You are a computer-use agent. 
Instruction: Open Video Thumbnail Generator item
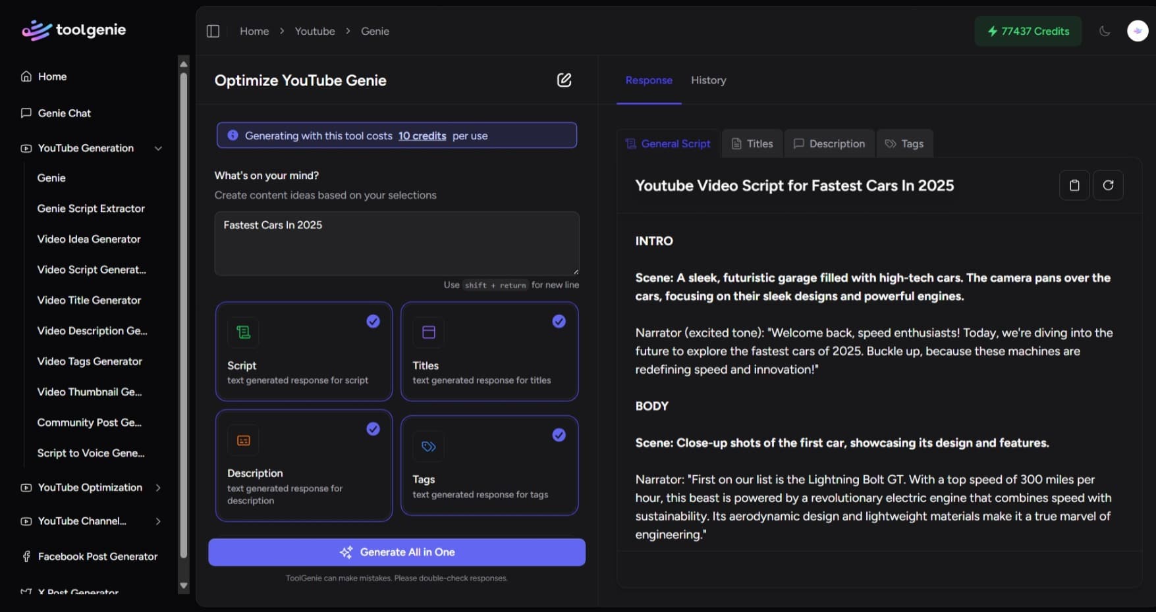pyautogui.click(x=90, y=392)
